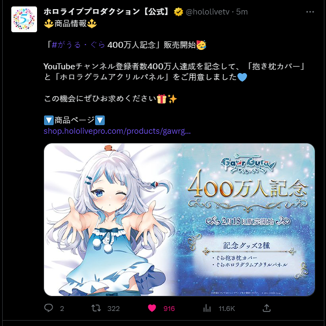The image size is (326, 326).
Task: Click the repost arrows icon
Action: (x=96, y=308)
